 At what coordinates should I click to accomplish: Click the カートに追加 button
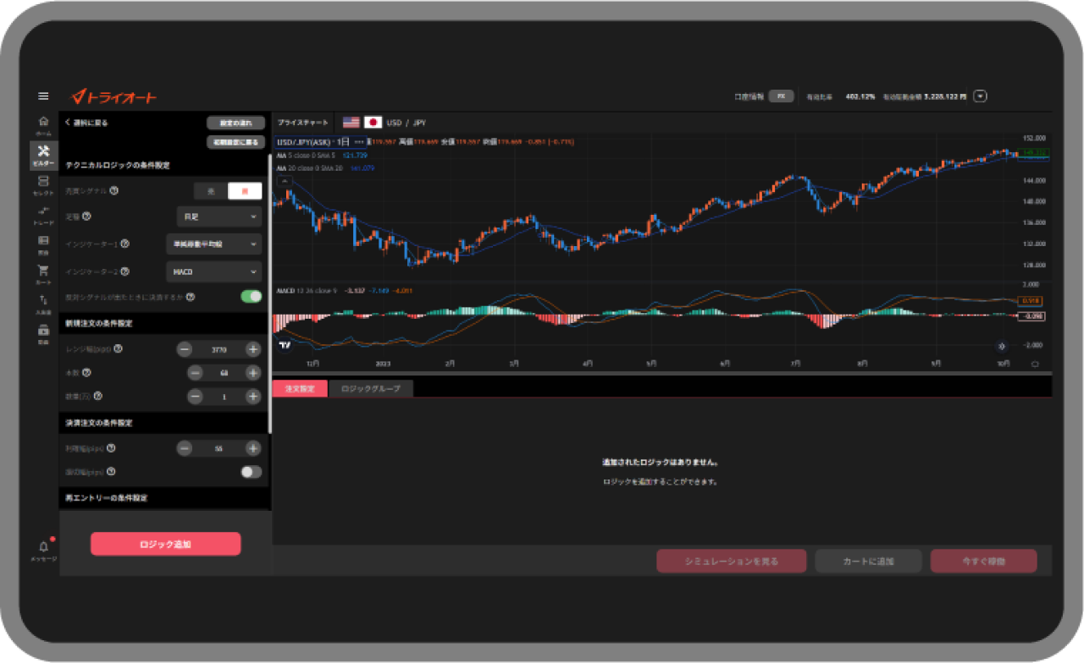[x=868, y=561]
